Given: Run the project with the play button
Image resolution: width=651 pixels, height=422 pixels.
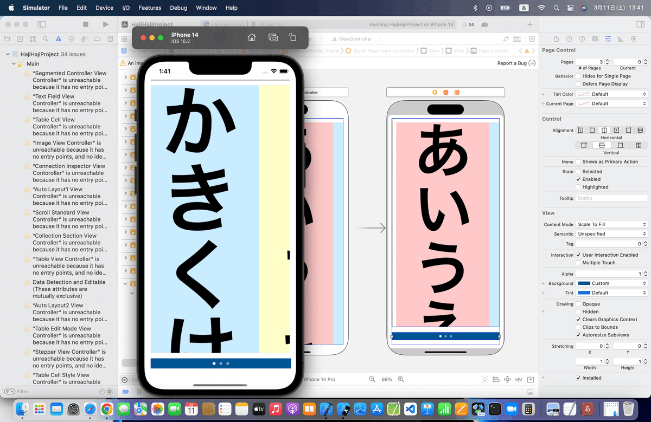Looking at the screenshot, I should 105,24.
